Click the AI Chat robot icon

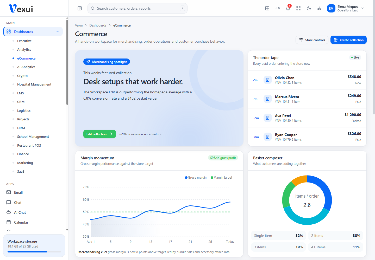[9, 212]
